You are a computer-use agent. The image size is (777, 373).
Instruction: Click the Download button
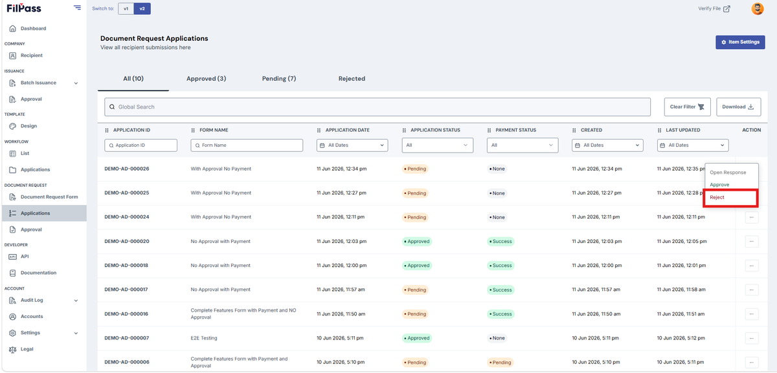point(738,107)
